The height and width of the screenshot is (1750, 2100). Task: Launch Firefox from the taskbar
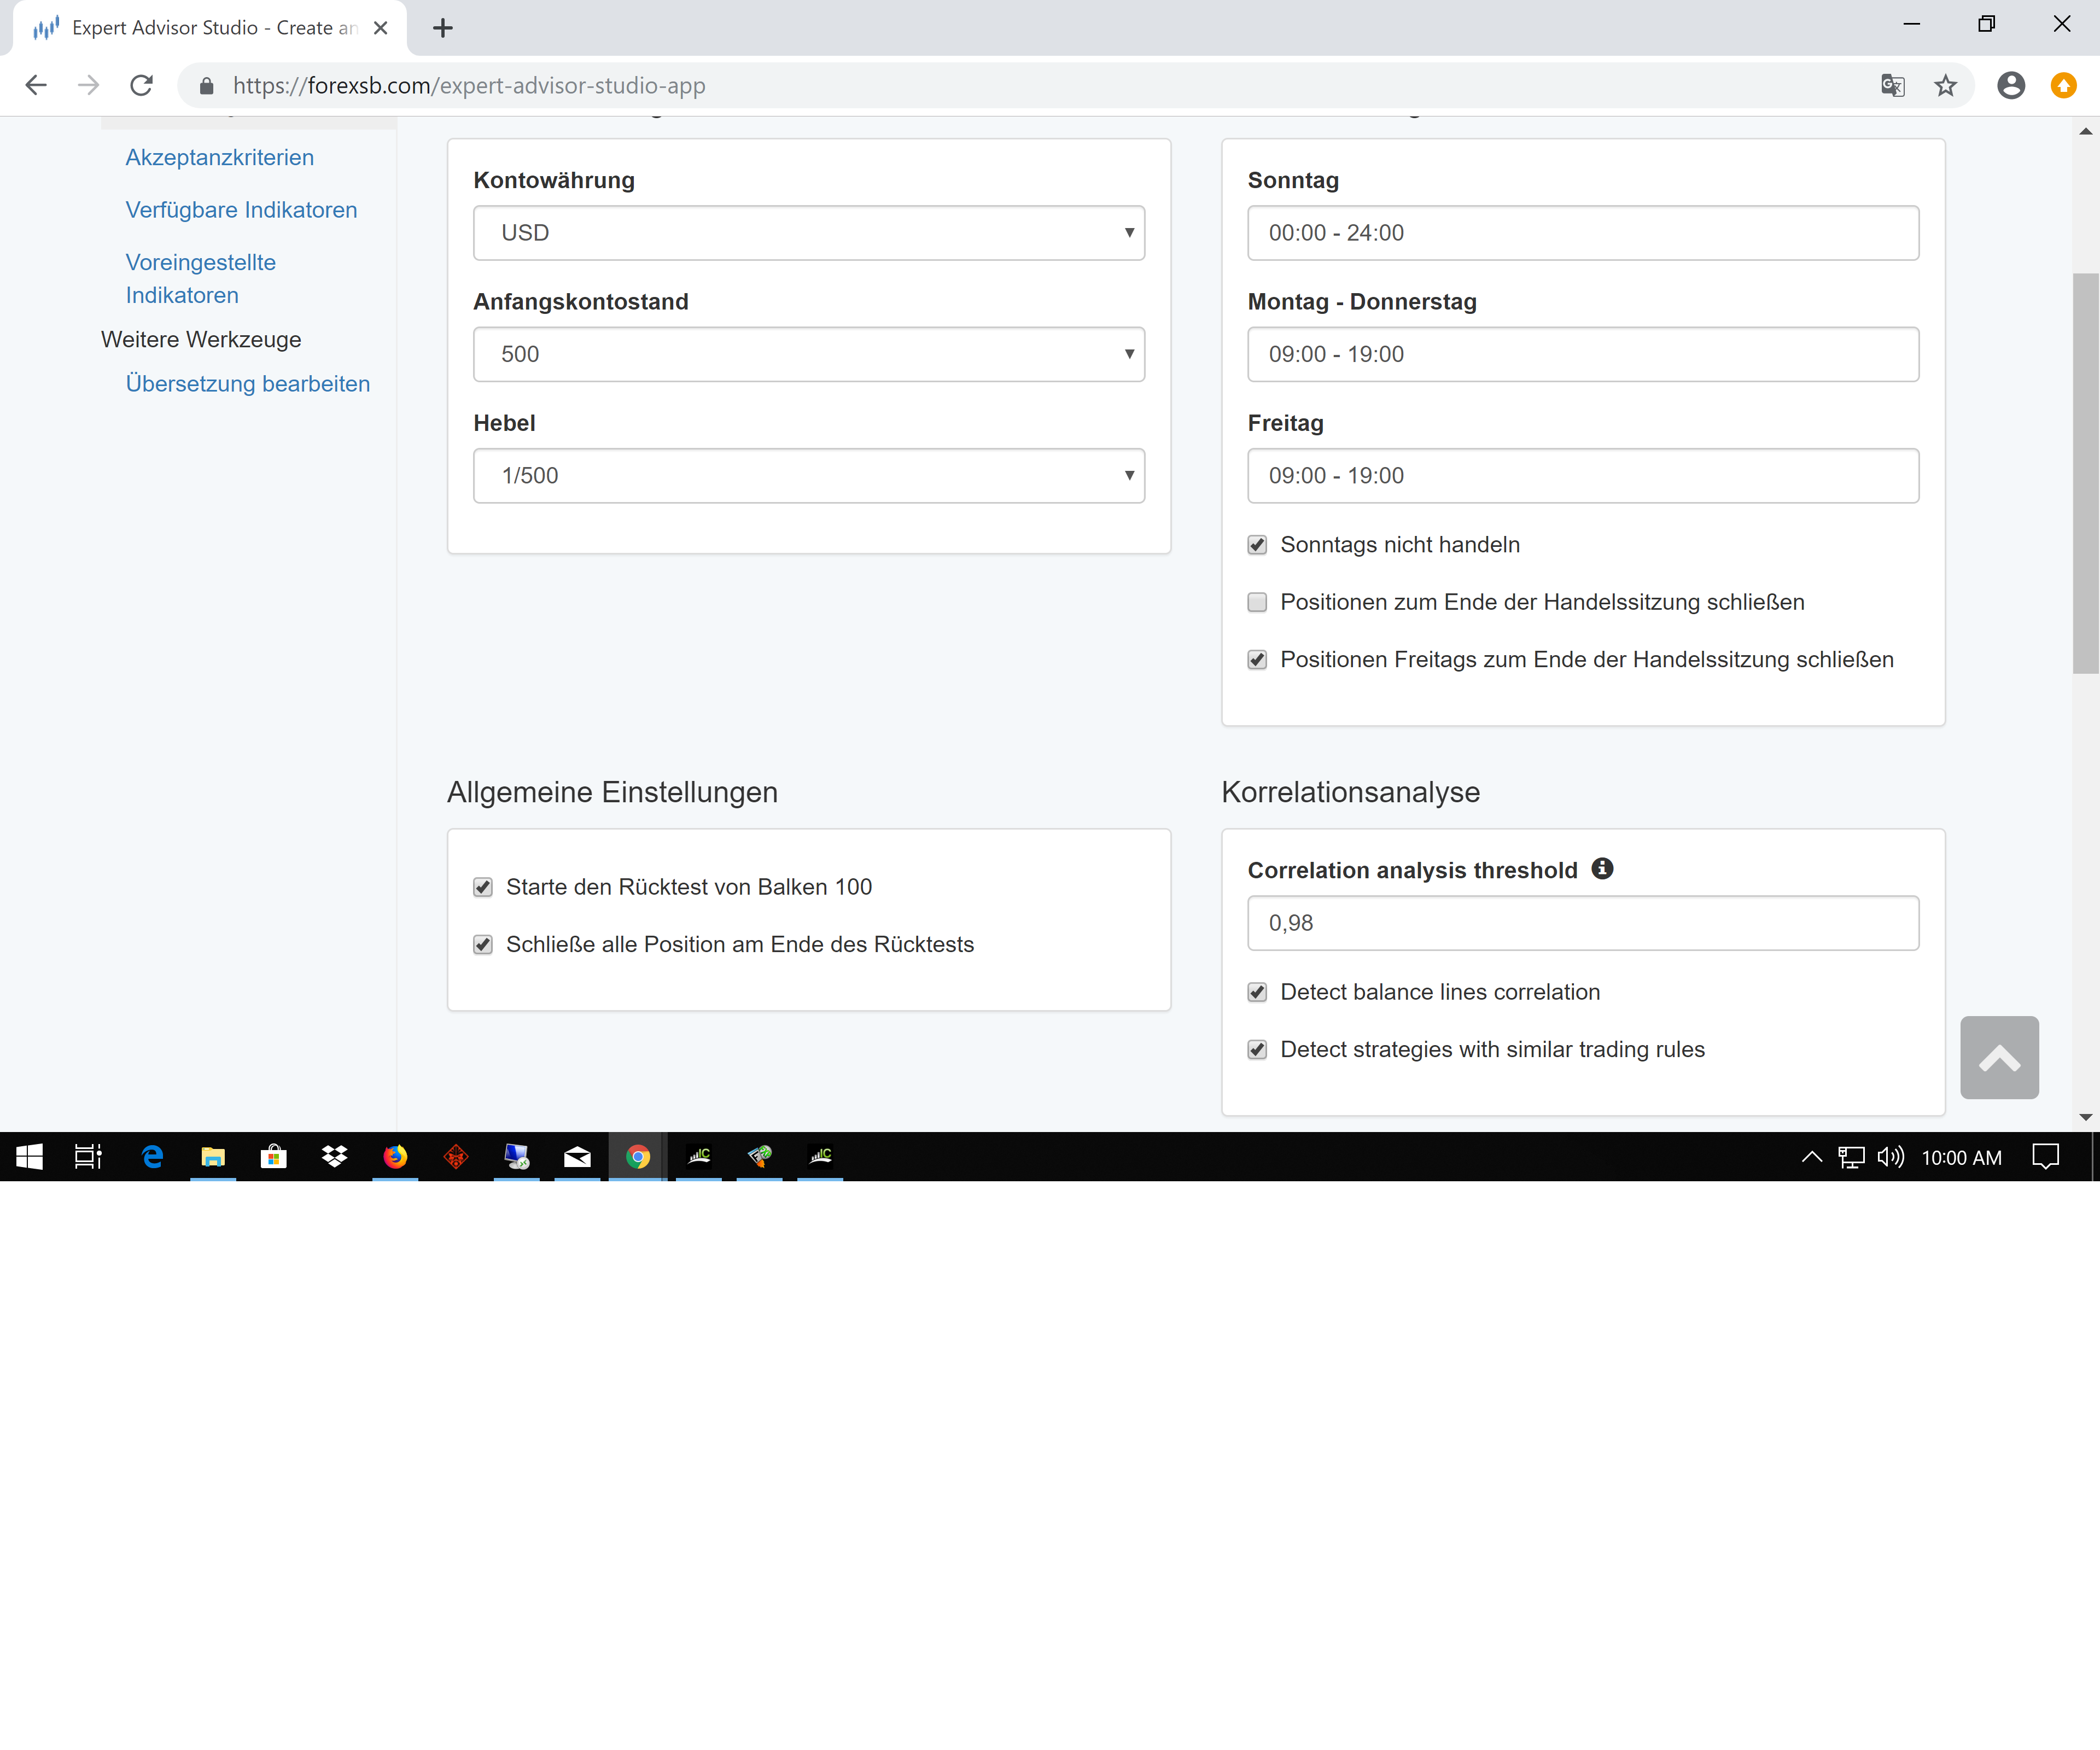pos(395,1157)
